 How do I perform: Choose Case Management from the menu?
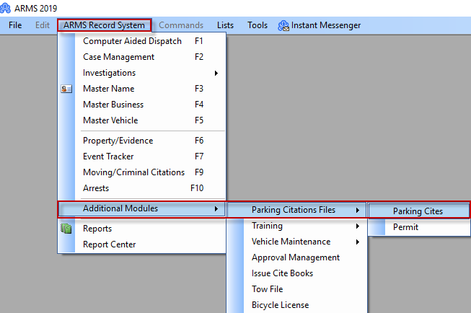(x=142, y=57)
